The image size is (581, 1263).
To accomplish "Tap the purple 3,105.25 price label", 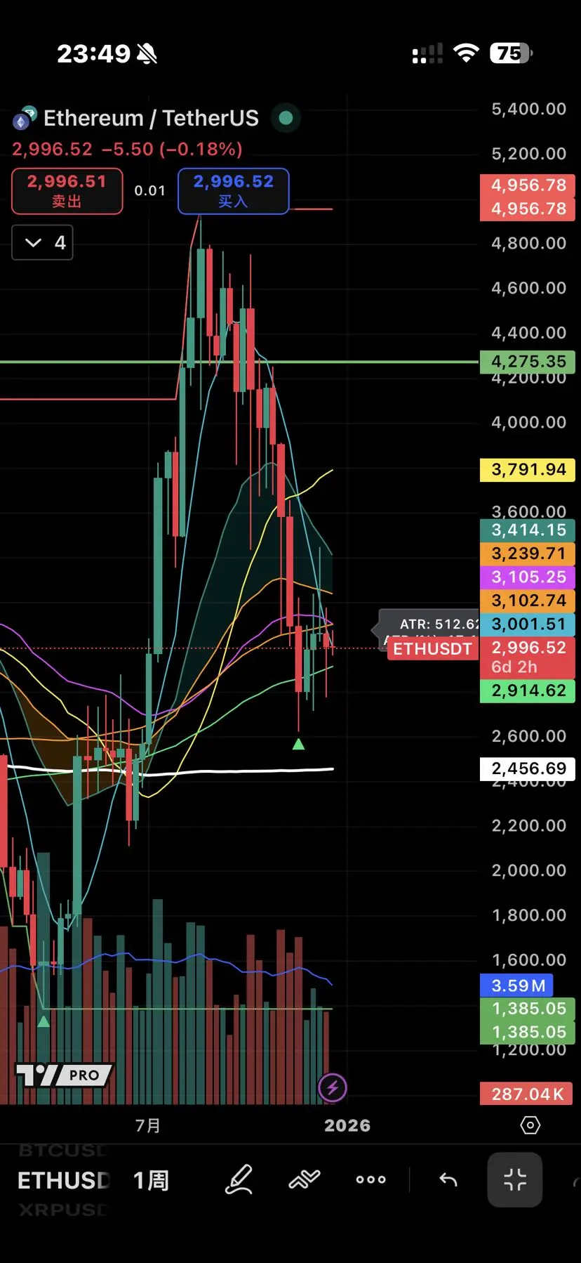I will (x=528, y=577).
